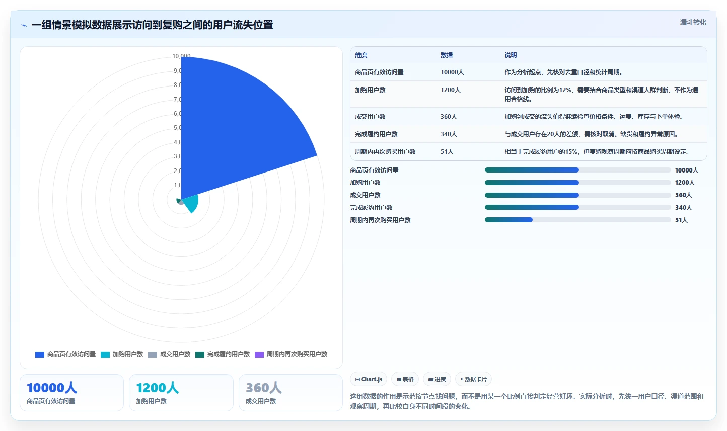Screen dimensions: 727x431
Task: Click the 340人 value beside progress bars
Action: pos(683,208)
